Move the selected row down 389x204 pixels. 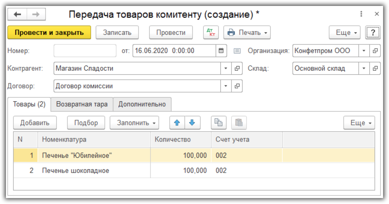pyautogui.click(x=192, y=123)
